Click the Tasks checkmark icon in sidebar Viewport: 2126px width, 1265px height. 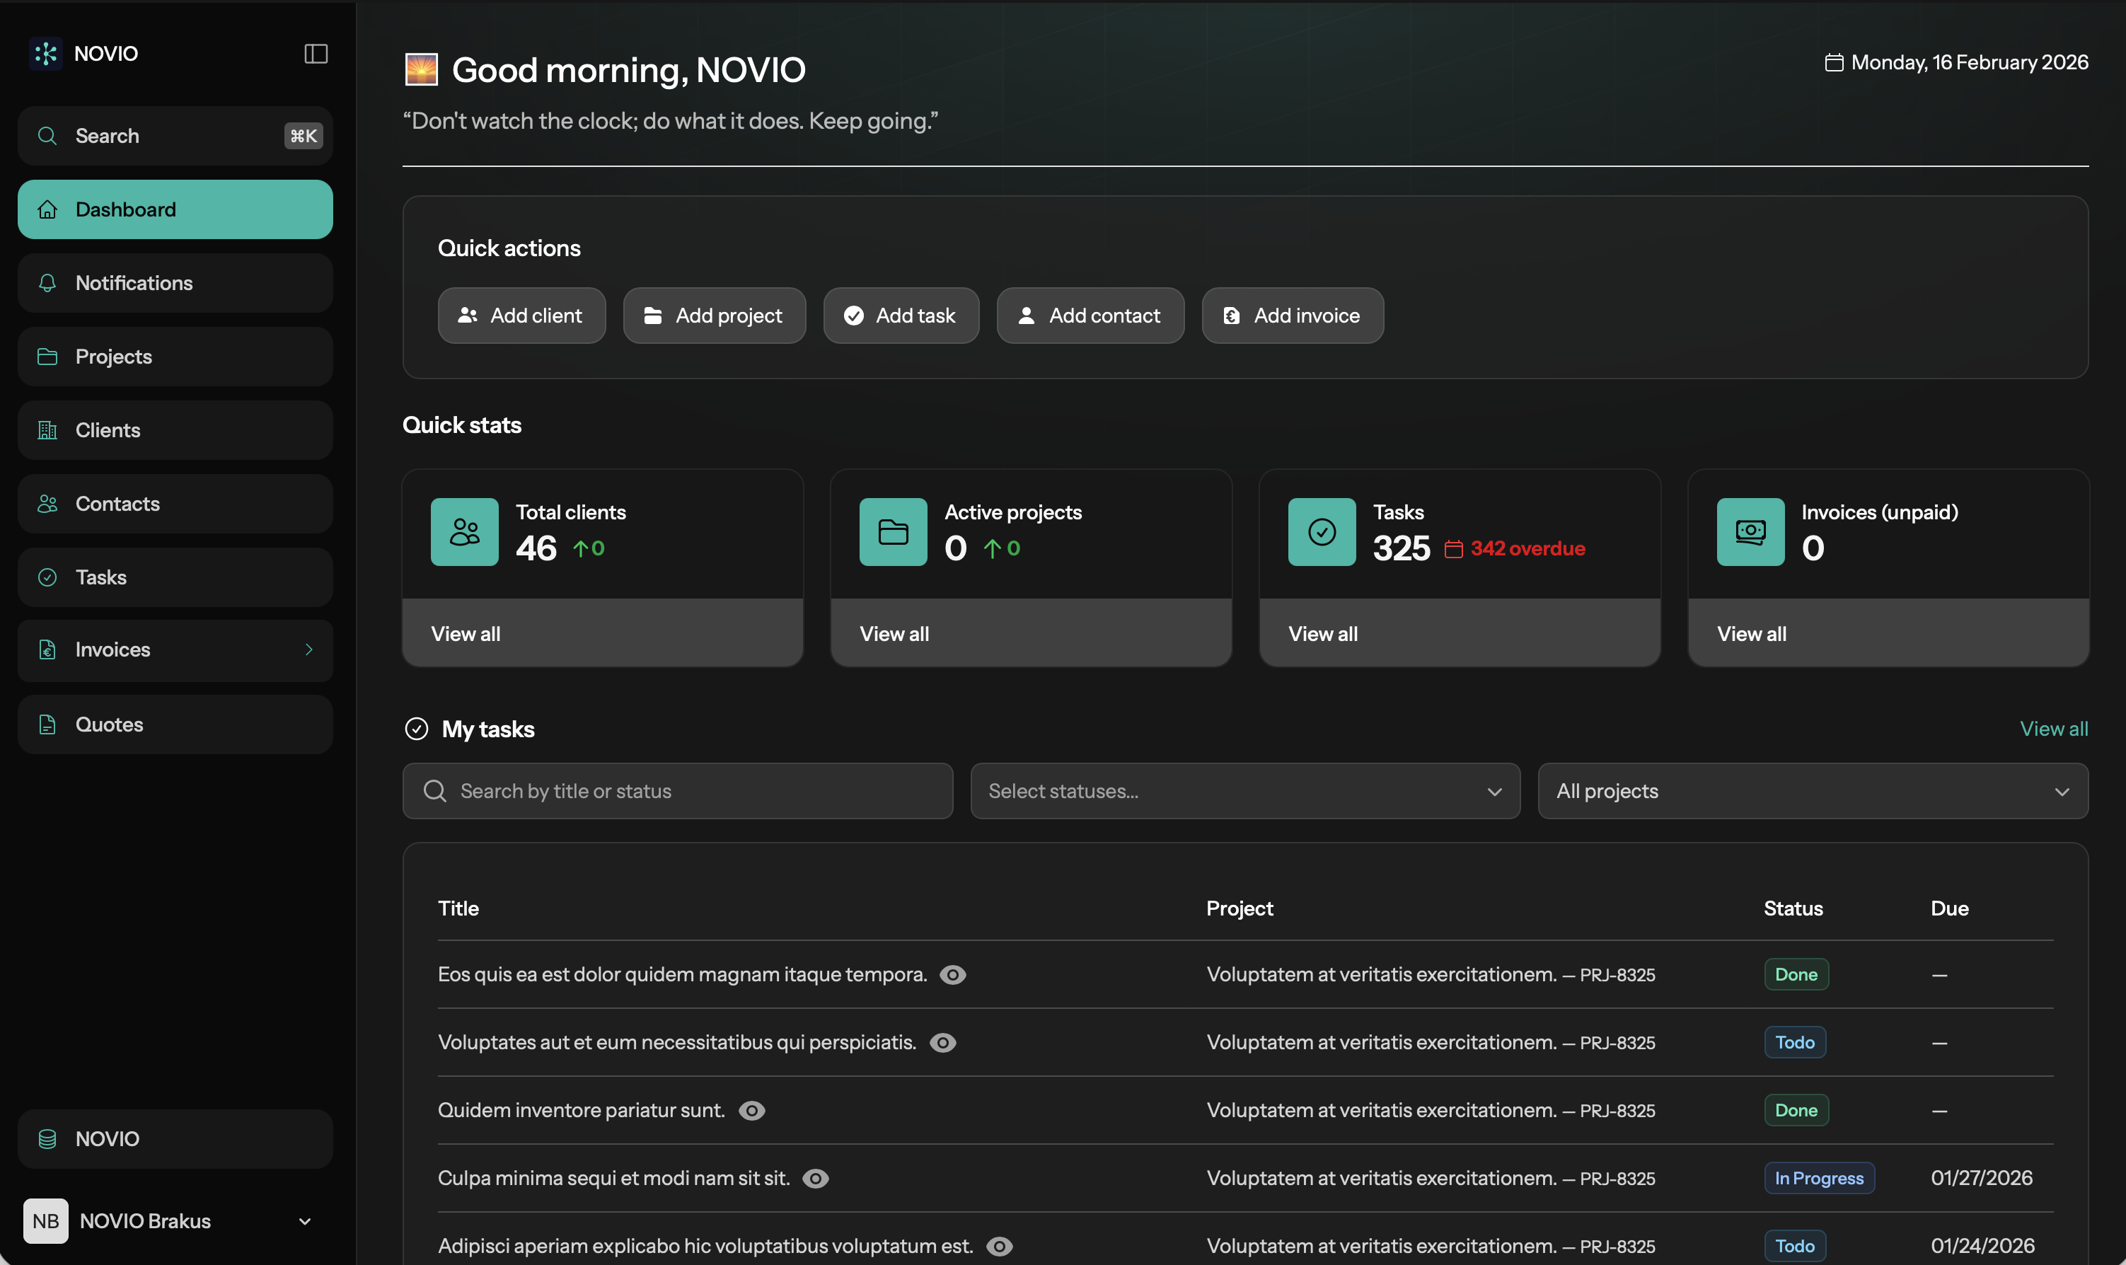[x=47, y=577]
